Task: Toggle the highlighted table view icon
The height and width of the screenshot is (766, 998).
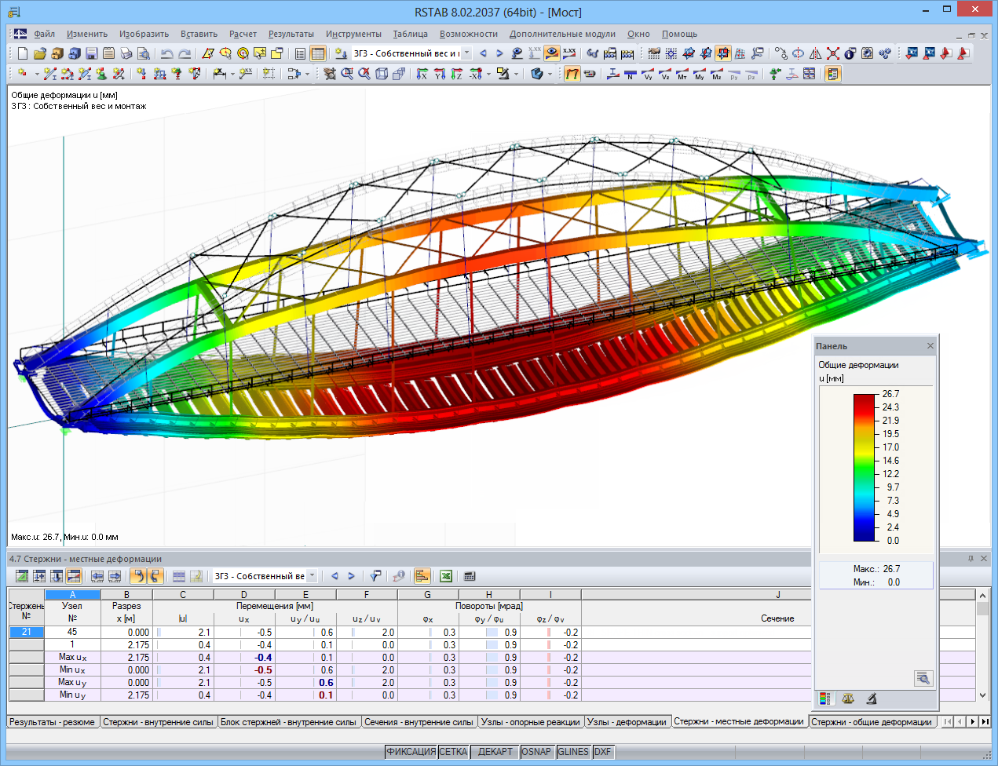Action: tap(318, 53)
